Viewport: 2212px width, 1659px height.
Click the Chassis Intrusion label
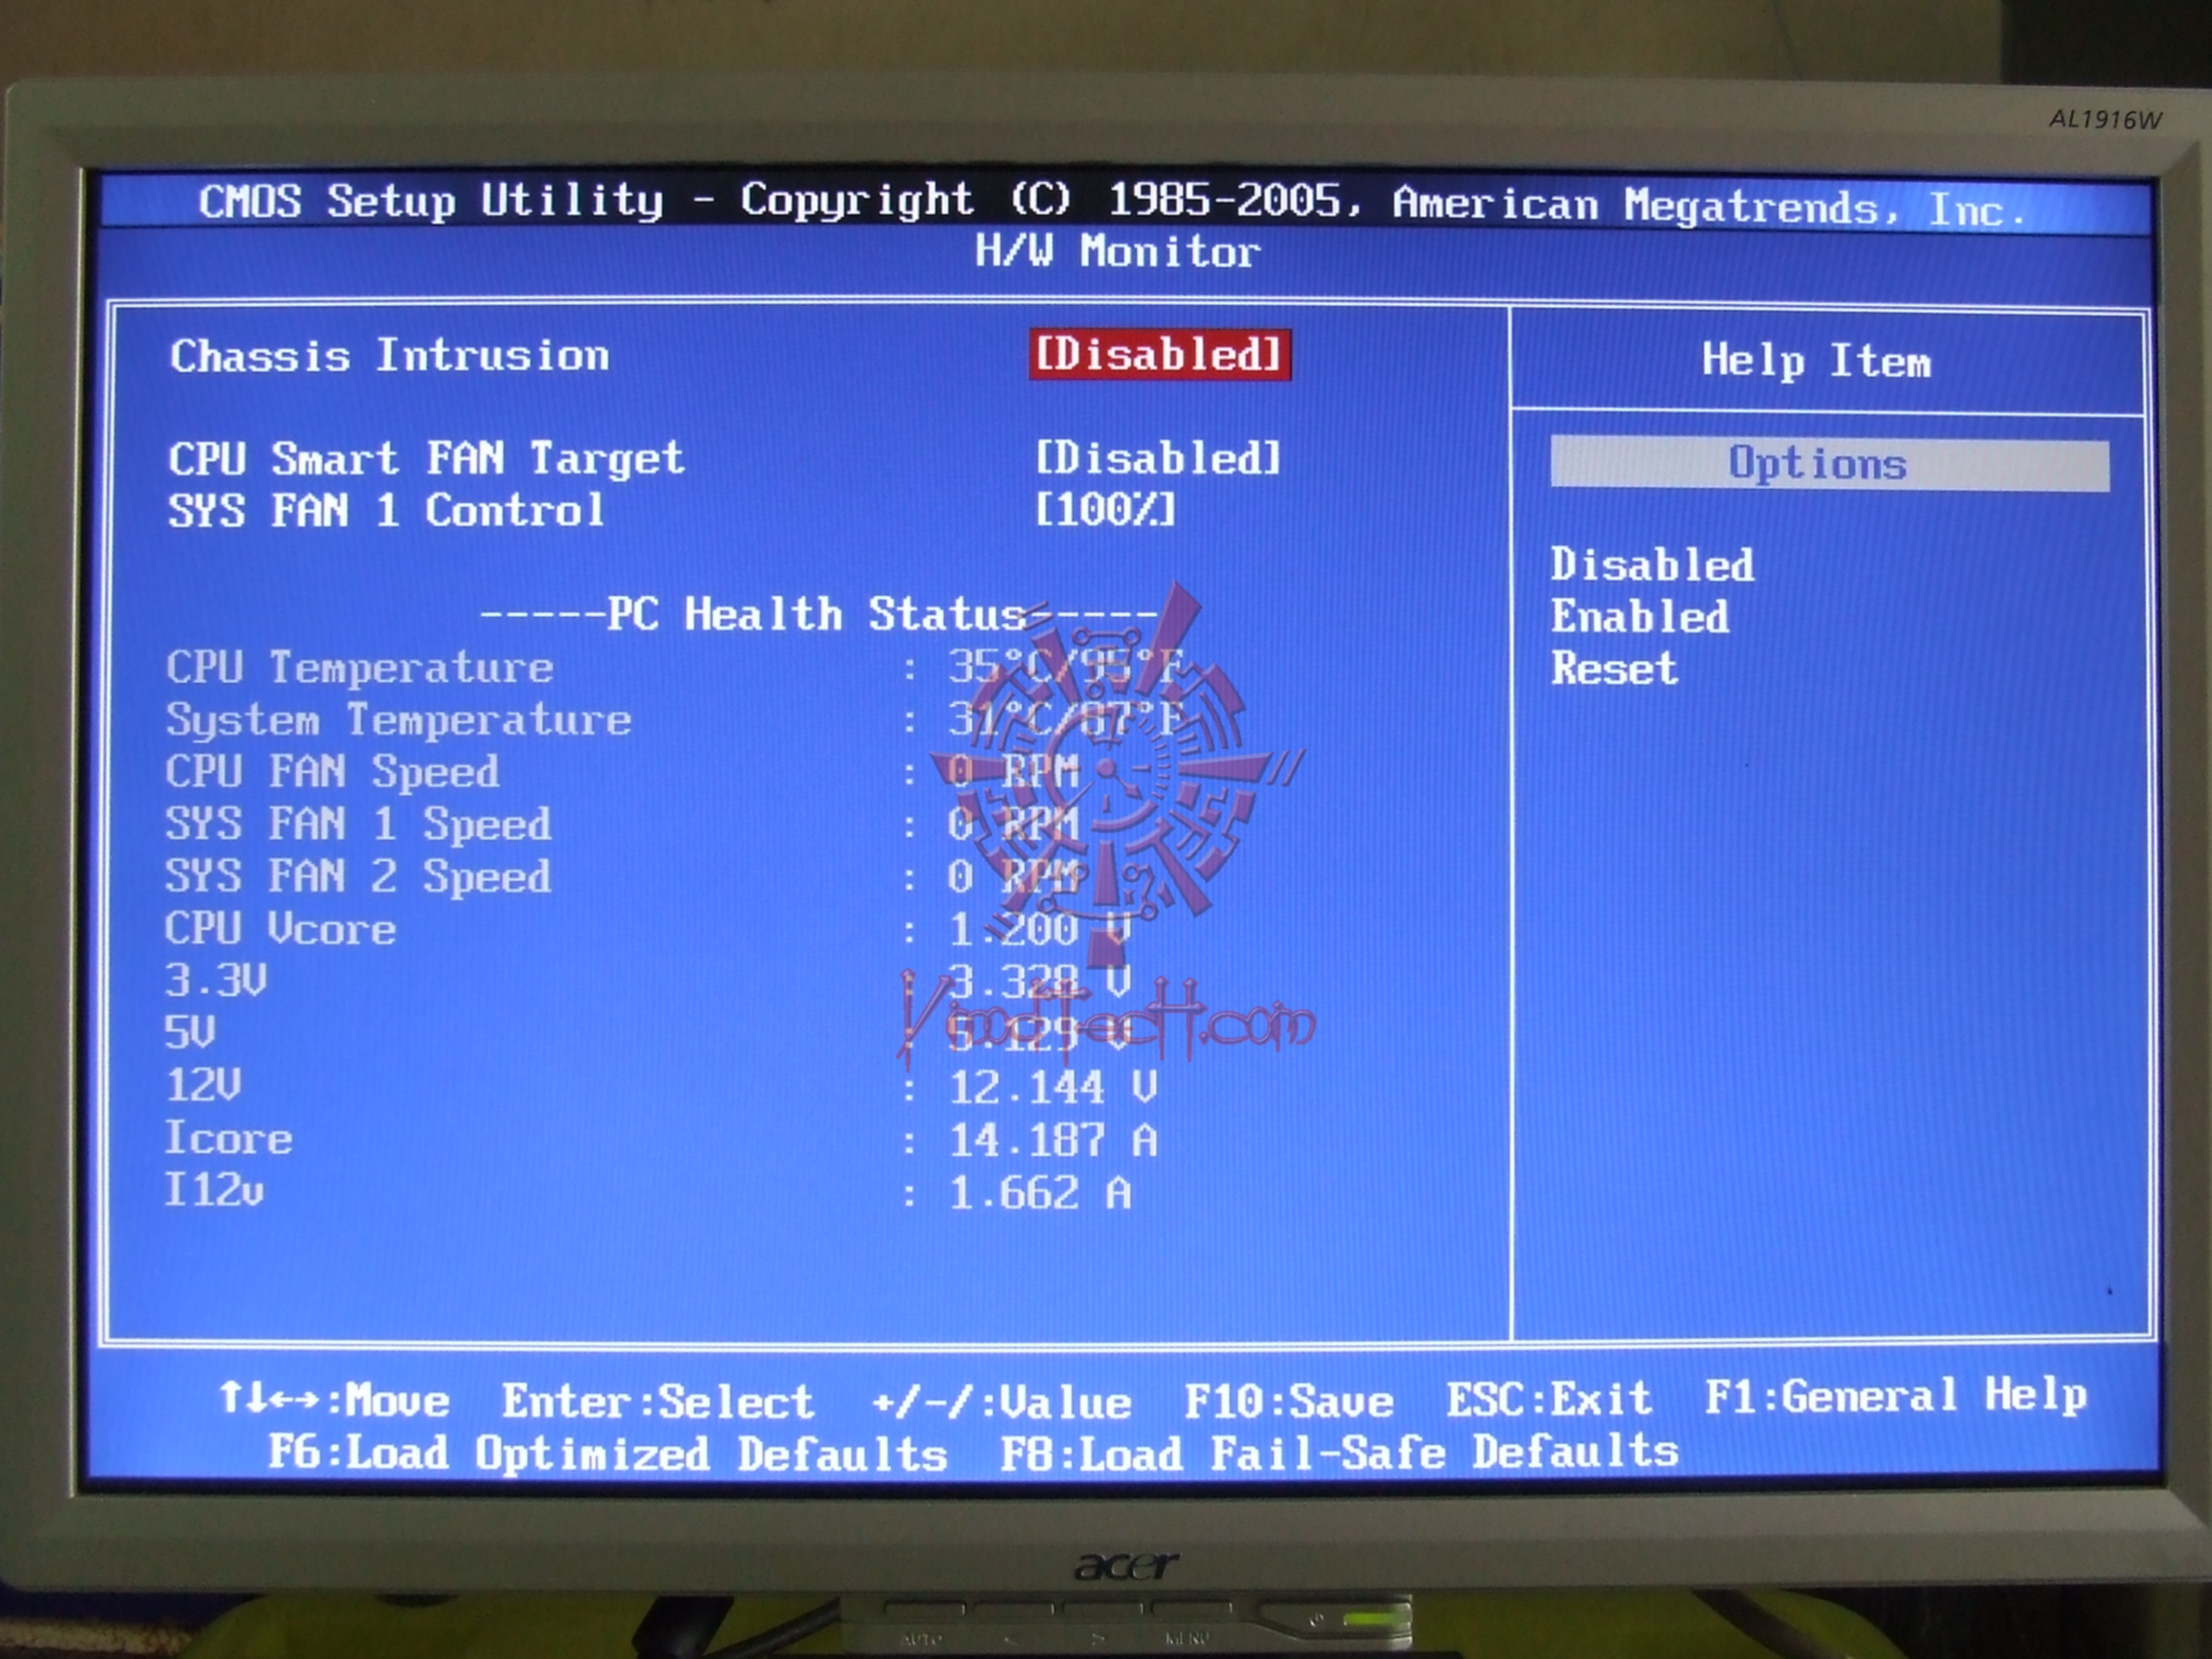389,356
